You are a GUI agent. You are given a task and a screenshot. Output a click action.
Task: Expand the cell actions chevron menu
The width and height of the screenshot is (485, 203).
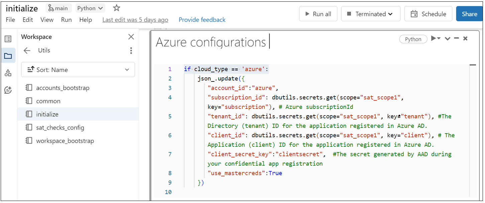448,38
